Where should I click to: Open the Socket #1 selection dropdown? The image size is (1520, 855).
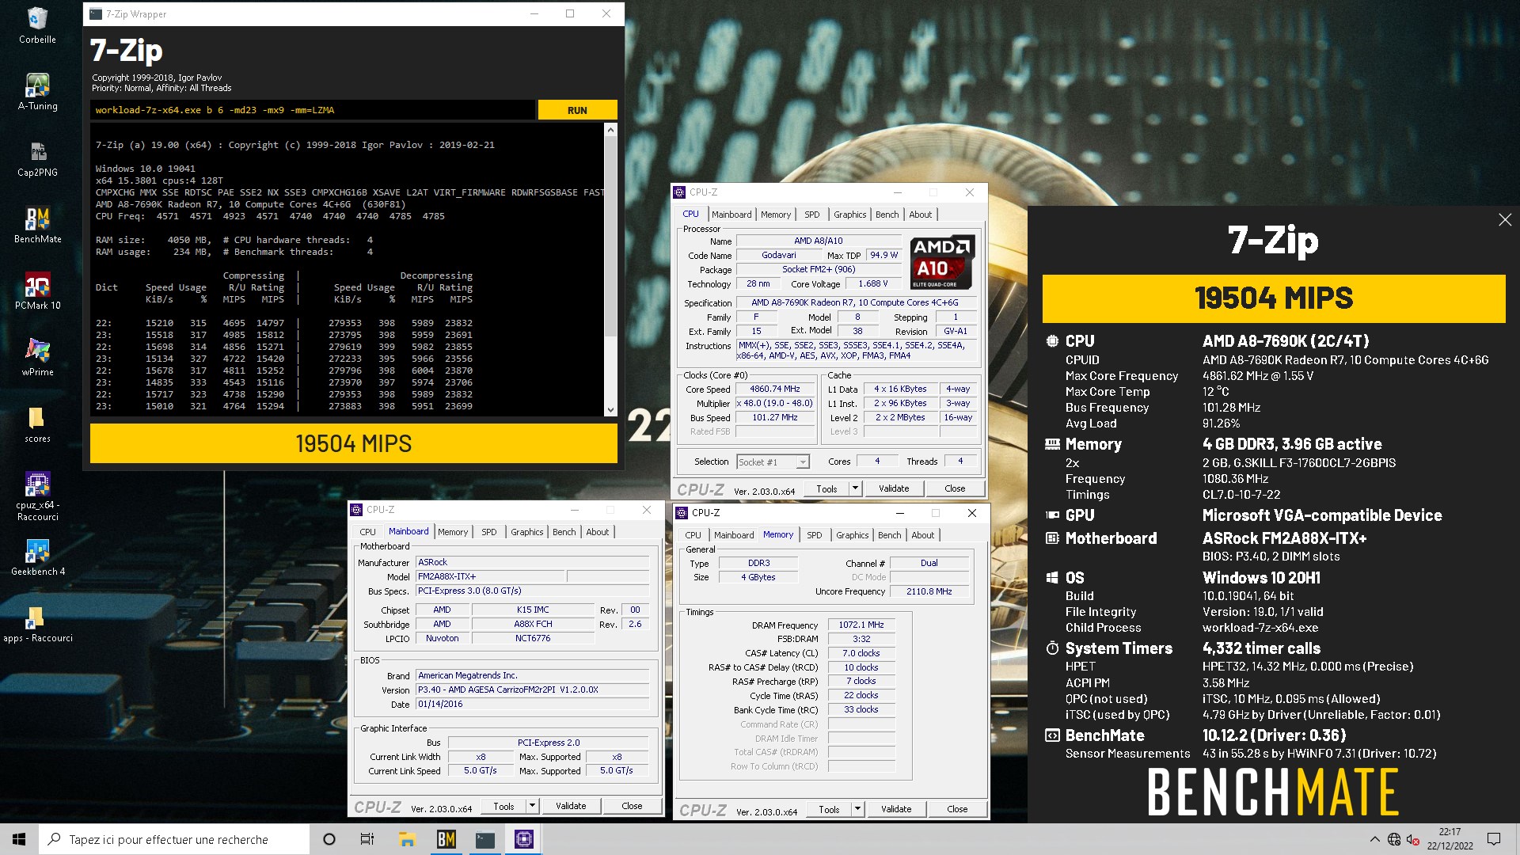pos(803,462)
